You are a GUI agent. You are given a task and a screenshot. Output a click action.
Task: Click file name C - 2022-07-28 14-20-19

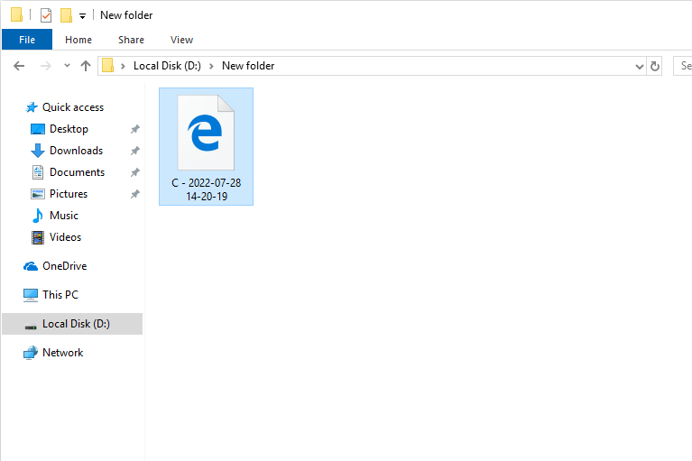pyautogui.click(x=207, y=189)
